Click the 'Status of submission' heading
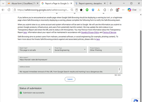This screenshot has height=102, width=142. click(30, 88)
